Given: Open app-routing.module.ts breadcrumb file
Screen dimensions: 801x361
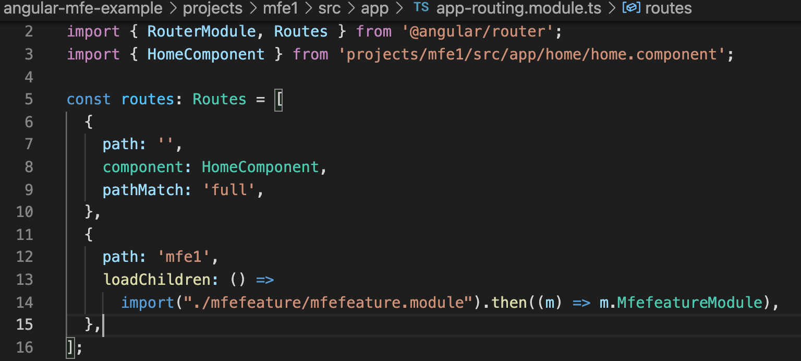Looking at the screenshot, I should coord(519,8).
